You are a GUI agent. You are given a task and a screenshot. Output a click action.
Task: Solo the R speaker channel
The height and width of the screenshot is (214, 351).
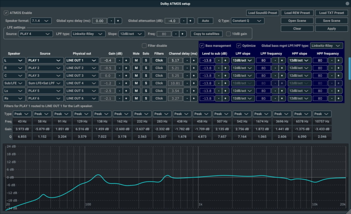click(x=146, y=68)
